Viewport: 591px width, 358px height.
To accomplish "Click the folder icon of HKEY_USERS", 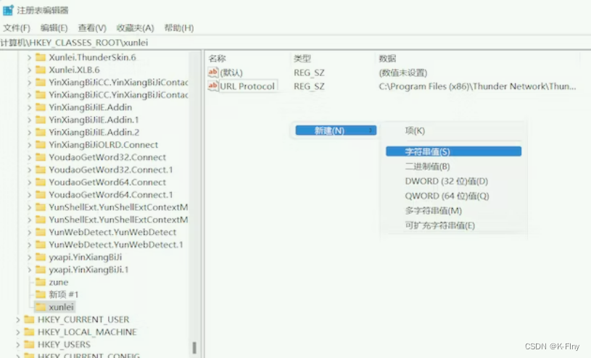I will pyautogui.click(x=29, y=344).
